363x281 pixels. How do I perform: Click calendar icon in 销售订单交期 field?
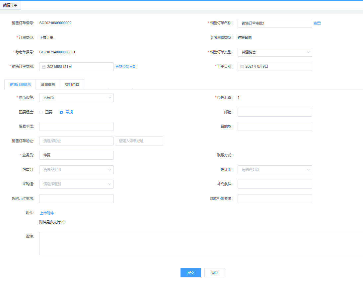(44, 67)
